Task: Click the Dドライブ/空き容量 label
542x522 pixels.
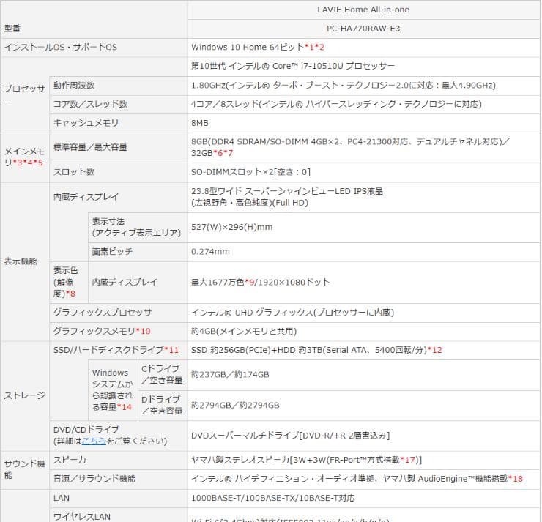Action: (162, 406)
